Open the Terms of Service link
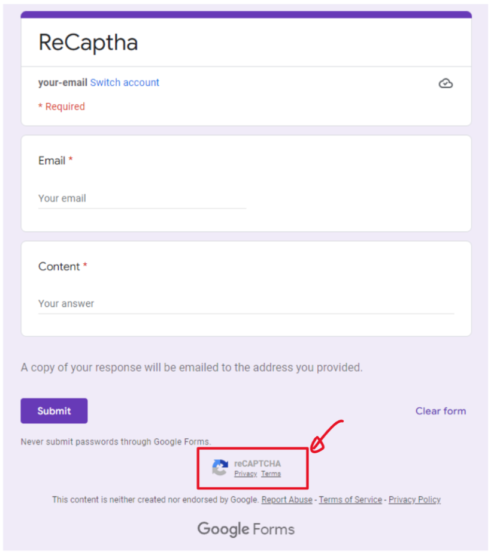The image size is (491, 554). click(350, 499)
